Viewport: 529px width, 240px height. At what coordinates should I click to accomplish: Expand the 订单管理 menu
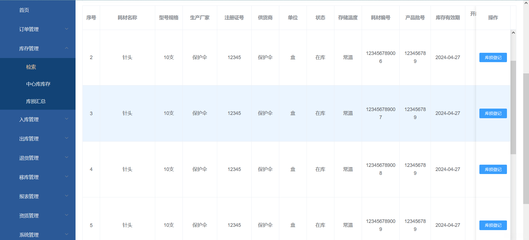coord(38,29)
